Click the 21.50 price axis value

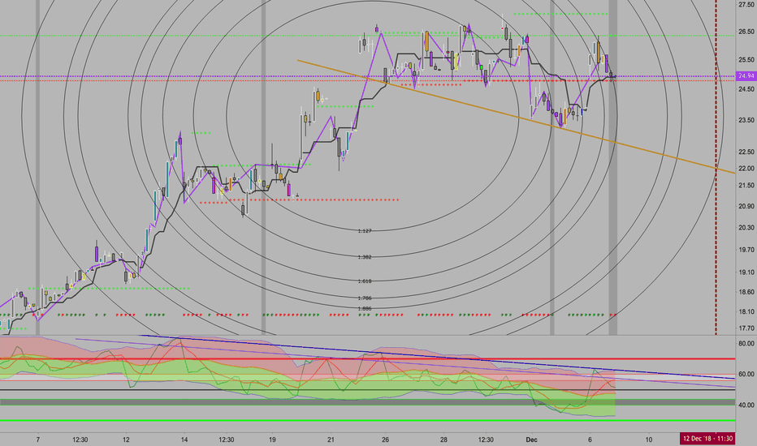(746, 186)
